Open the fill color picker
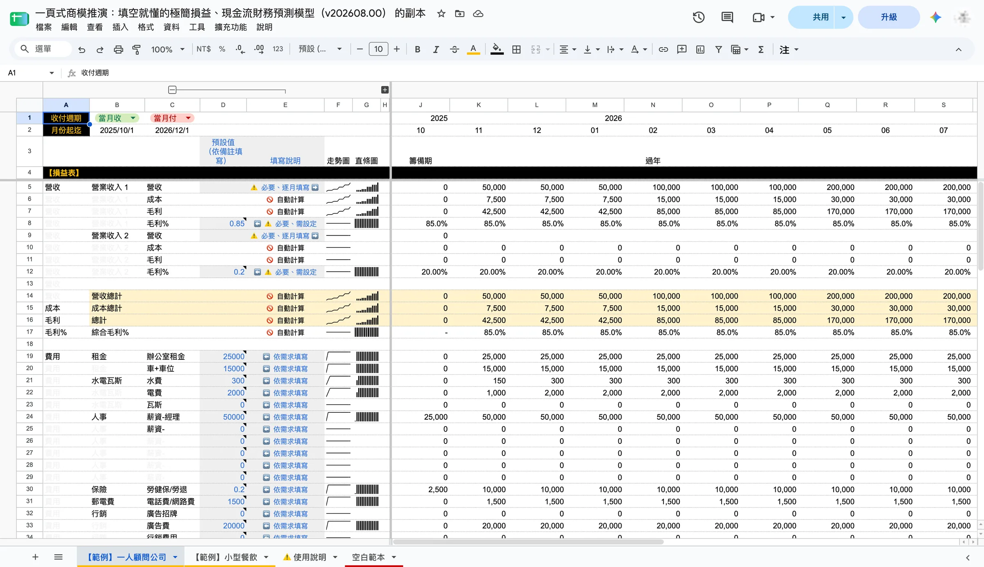 click(497, 50)
